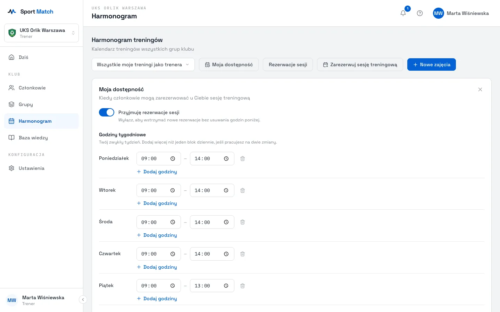Viewport: 500px width, 312px height.
Task: Open clock picker for Poniedziałek end time
Action: pos(226,159)
